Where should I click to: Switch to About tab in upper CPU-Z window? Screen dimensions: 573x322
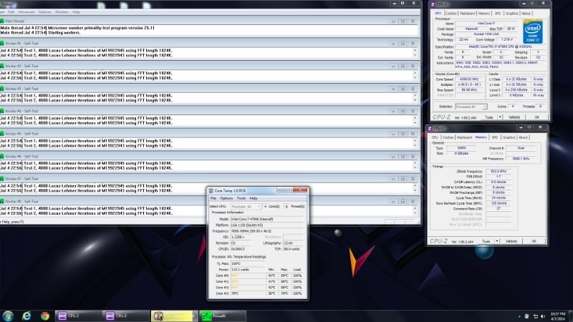pos(526,14)
